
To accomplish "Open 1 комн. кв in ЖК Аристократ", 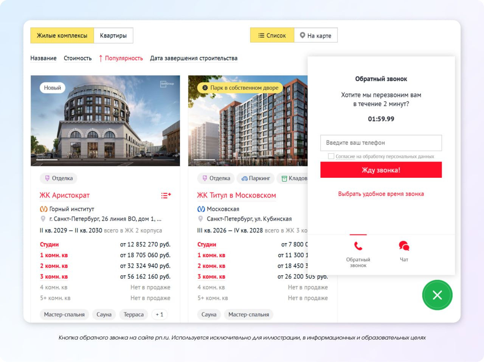I will [x=54, y=255].
